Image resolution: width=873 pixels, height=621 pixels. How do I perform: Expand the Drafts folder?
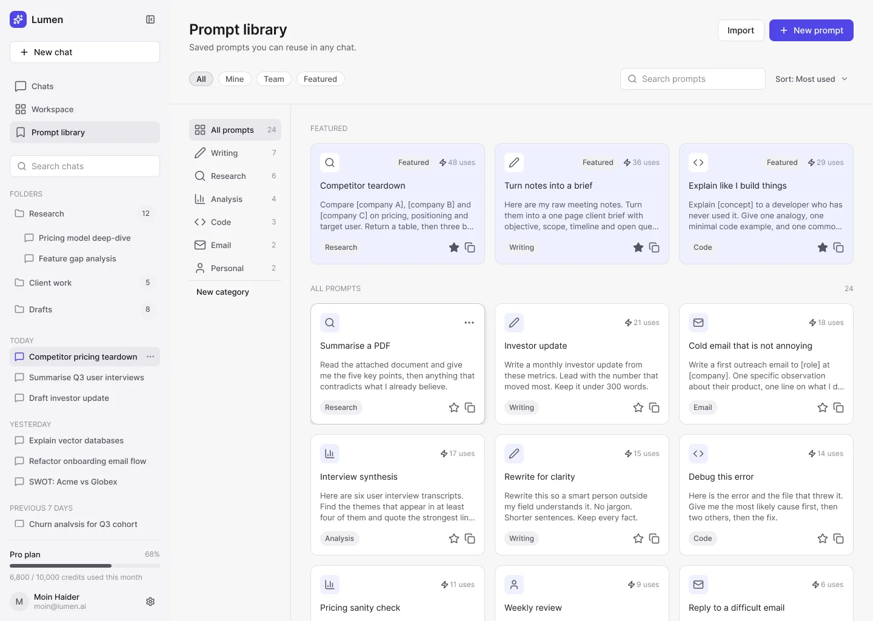[x=85, y=309]
